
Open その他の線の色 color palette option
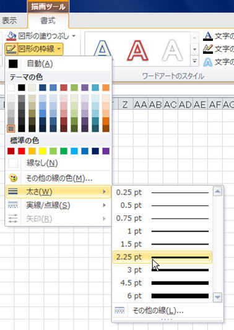pyautogui.click(x=58, y=178)
